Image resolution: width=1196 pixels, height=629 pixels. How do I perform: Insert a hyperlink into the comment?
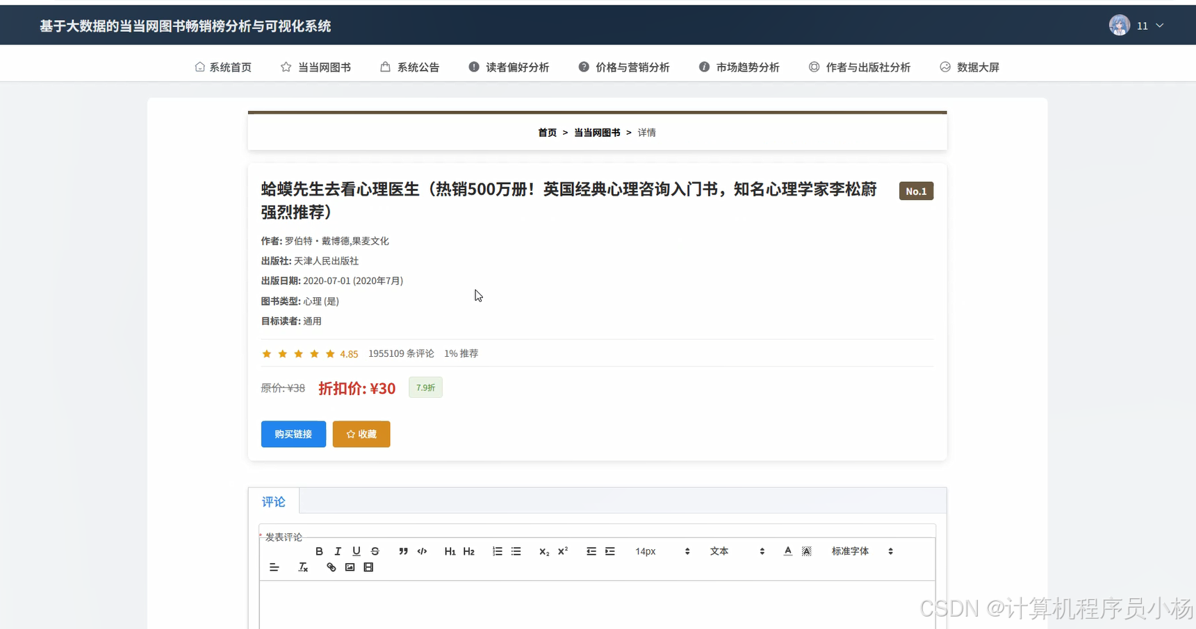[x=331, y=567]
